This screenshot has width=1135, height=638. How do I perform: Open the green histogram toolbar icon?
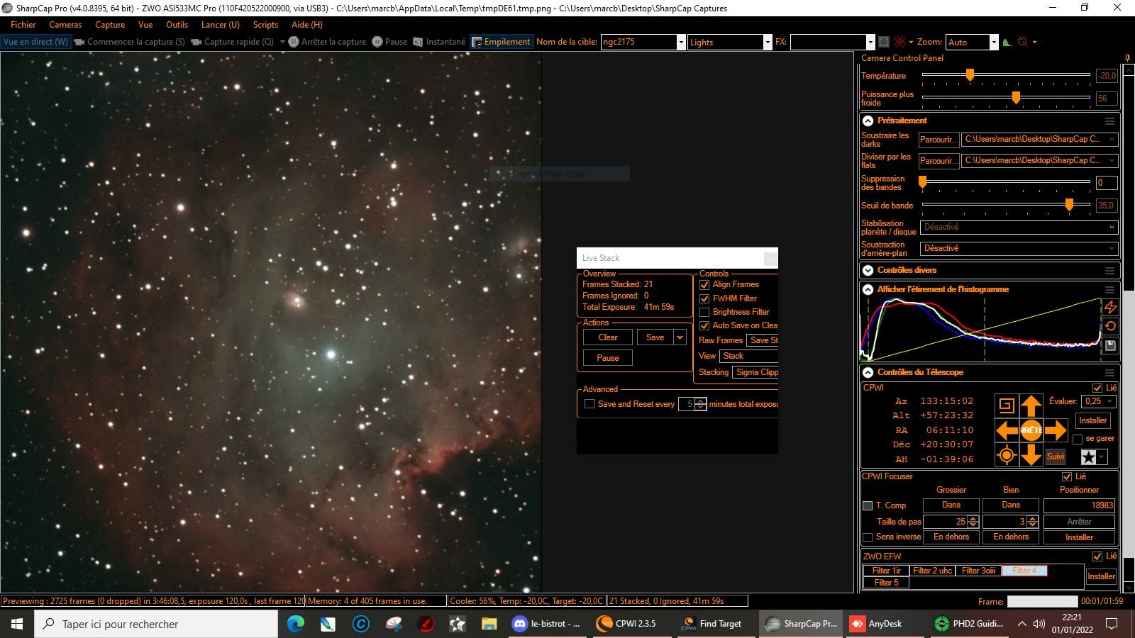pos(1007,42)
